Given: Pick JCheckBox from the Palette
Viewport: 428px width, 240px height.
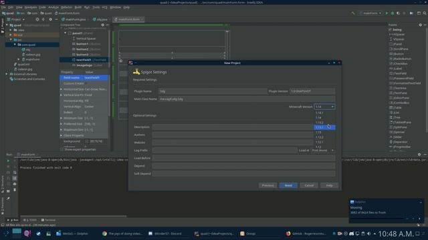Looking at the screenshot, I should pos(399,64).
